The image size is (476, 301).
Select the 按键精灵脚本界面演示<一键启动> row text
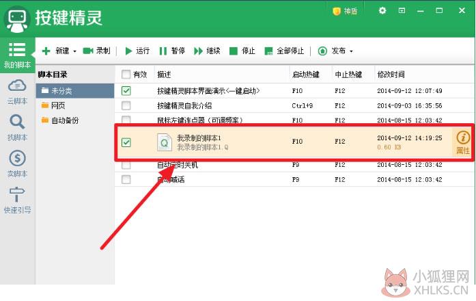(x=208, y=90)
